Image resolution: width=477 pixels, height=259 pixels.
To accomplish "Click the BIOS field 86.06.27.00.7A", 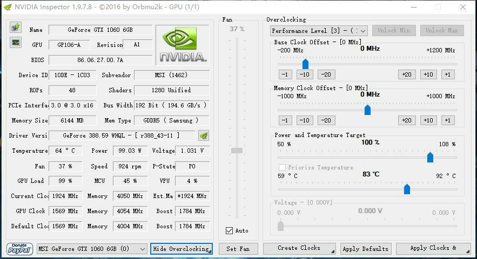I will pos(100,60).
